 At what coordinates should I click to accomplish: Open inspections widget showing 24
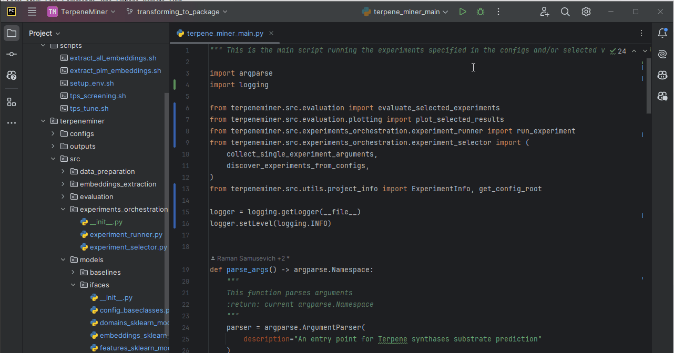click(618, 51)
